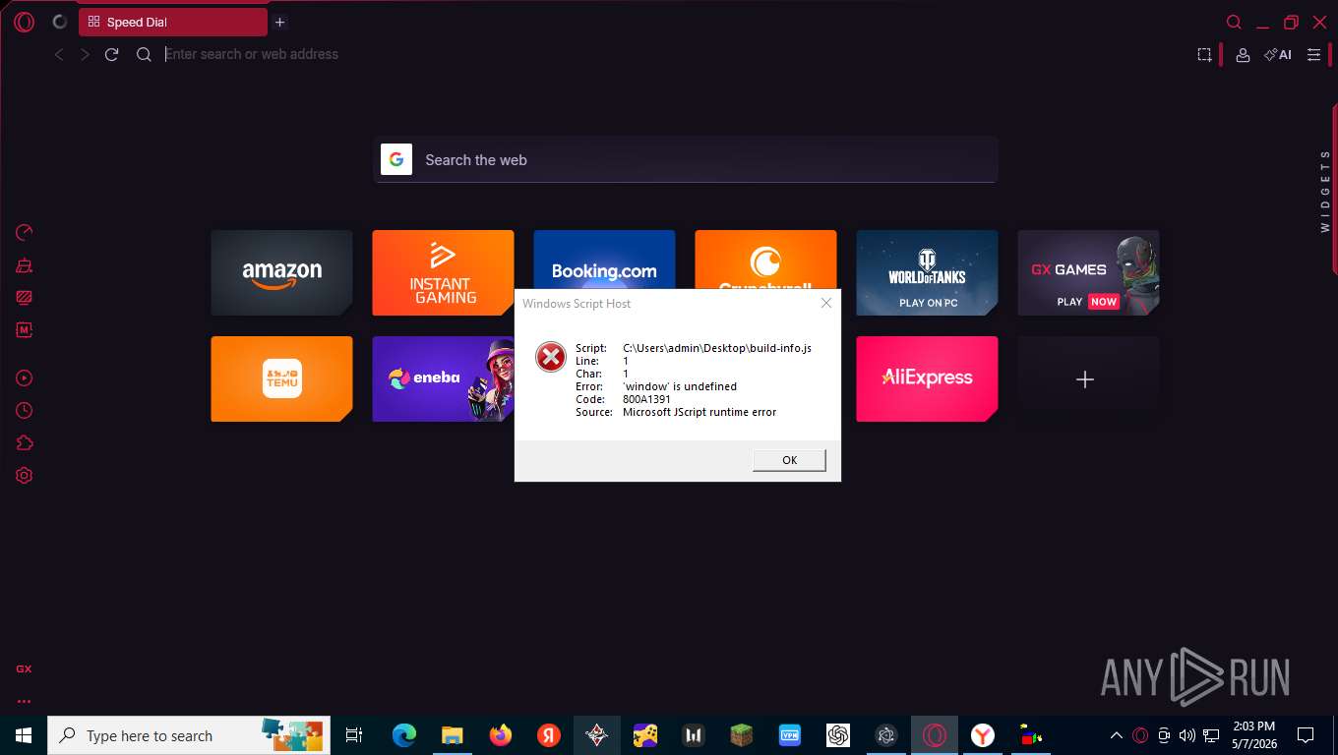Screen dimensions: 1338x755
Task: Click the Google Search the web box
Action: (x=686, y=159)
